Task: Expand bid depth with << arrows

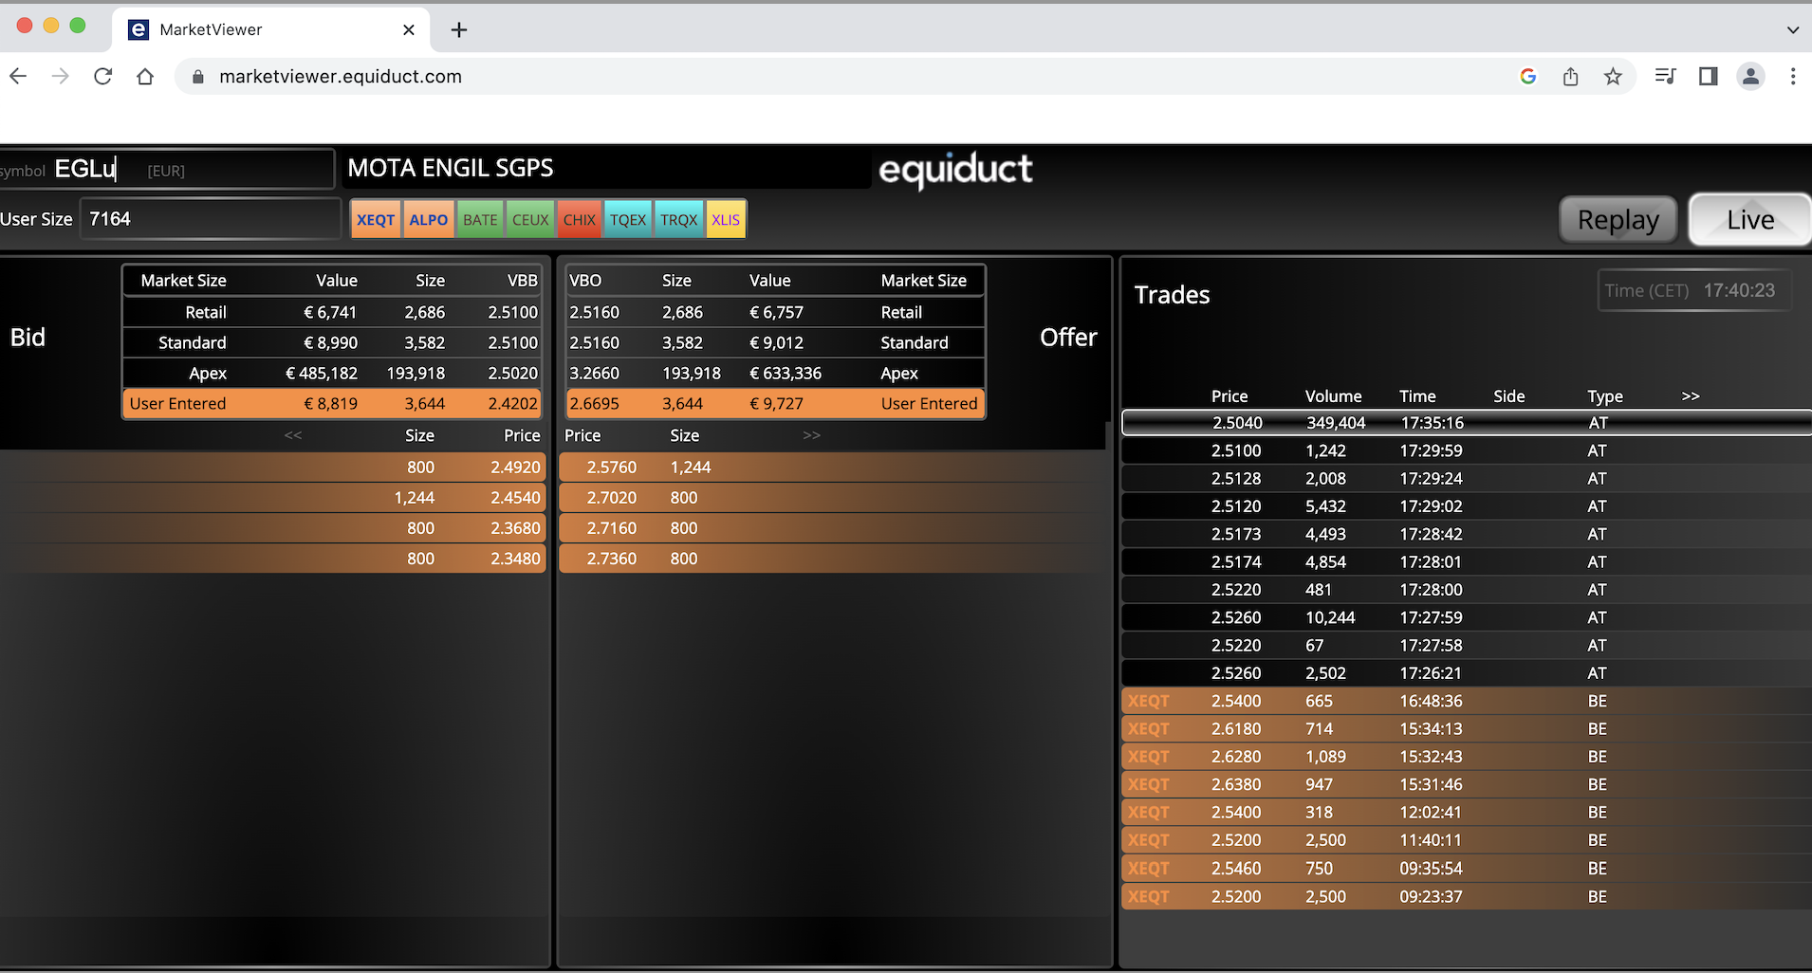Action: click(x=293, y=435)
